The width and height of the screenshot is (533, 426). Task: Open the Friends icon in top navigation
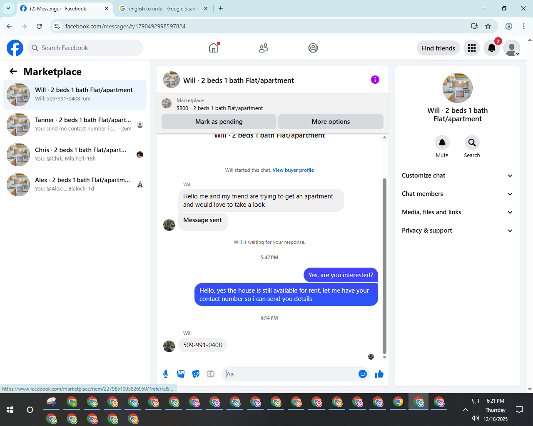pyautogui.click(x=264, y=48)
